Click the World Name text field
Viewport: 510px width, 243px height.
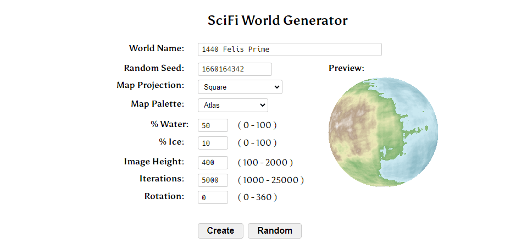[290, 49]
